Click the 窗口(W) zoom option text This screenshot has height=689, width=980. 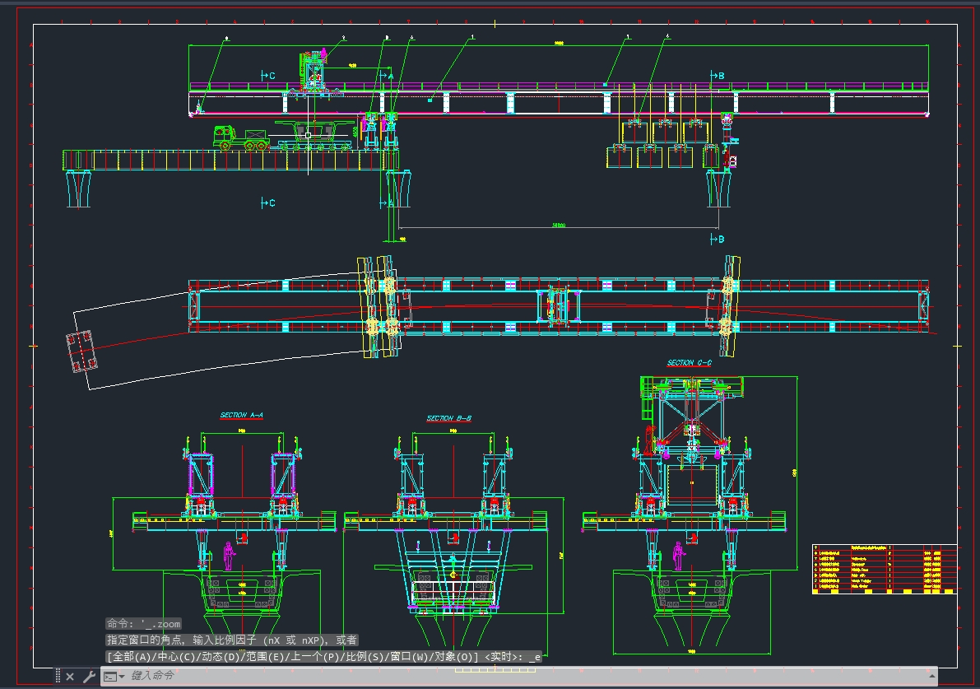[408, 657]
